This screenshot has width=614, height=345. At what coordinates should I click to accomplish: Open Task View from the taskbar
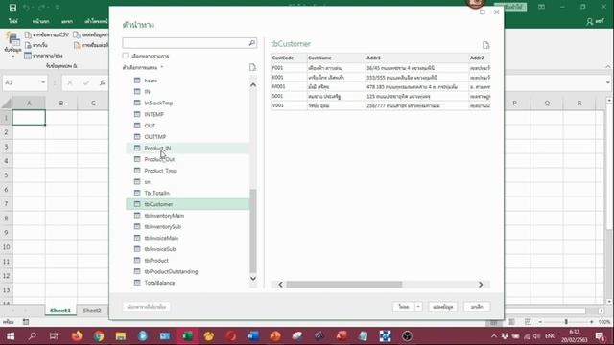pos(54,336)
